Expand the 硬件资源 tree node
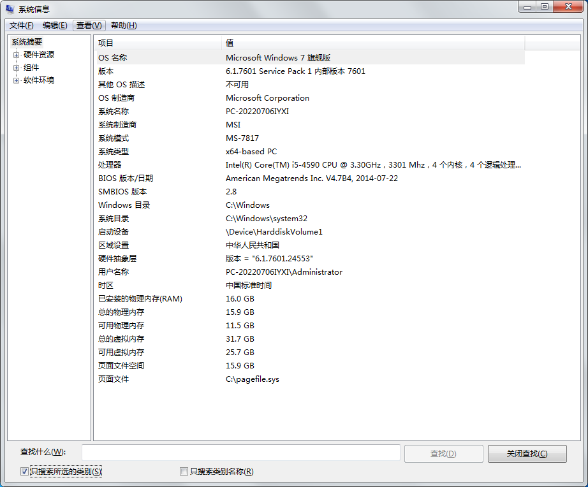 (x=15, y=54)
